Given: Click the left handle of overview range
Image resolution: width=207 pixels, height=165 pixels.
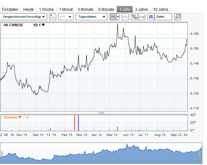Looking at the screenshot, I should 2,154.
